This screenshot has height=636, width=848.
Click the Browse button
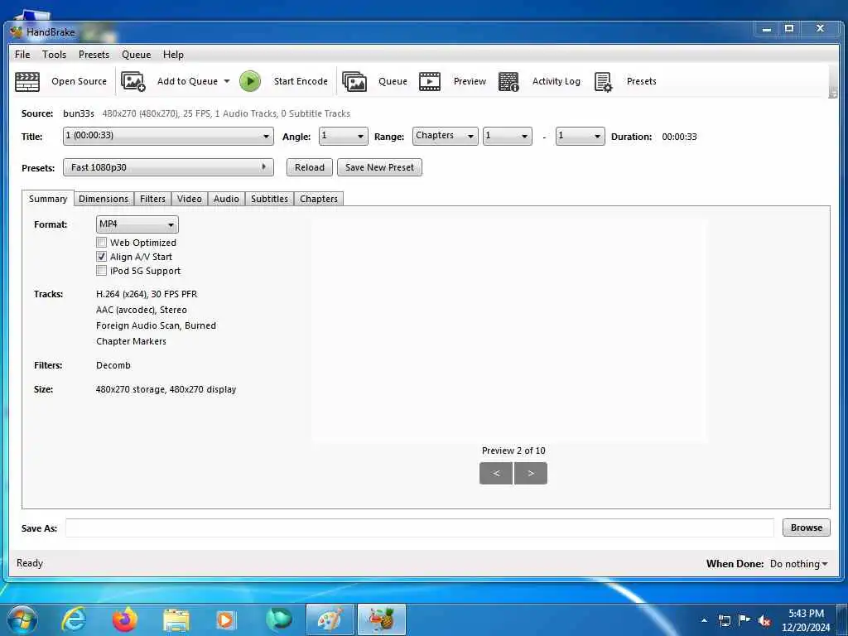807,528
